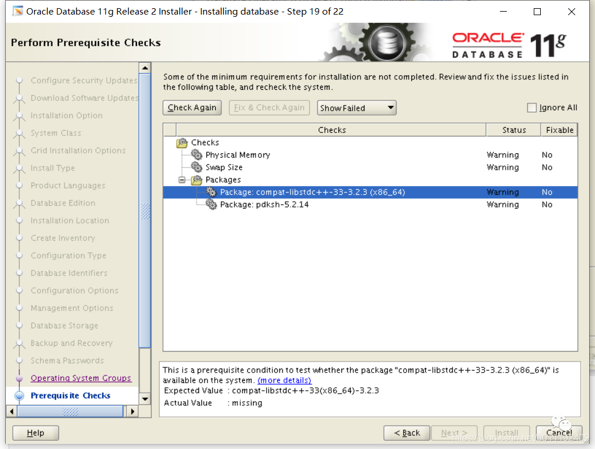Viewport: 595px width, 449px height.
Task: Click the Prerequisite Checks step bullet icon
Action: pos(19,395)
